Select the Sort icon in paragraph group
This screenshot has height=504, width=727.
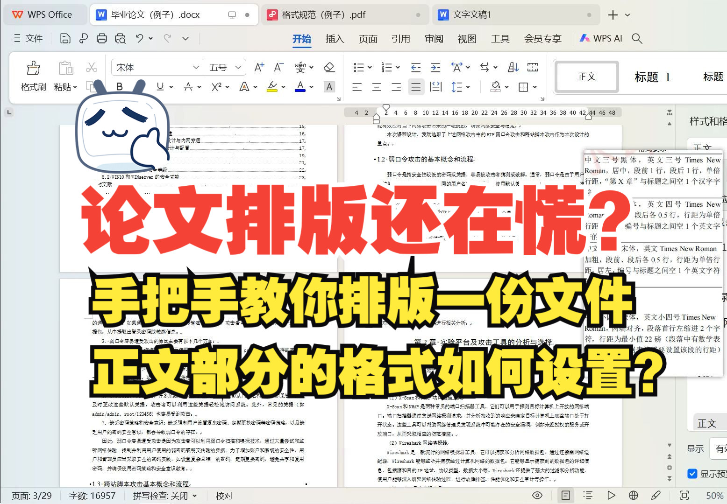click(x=513, y=67)
